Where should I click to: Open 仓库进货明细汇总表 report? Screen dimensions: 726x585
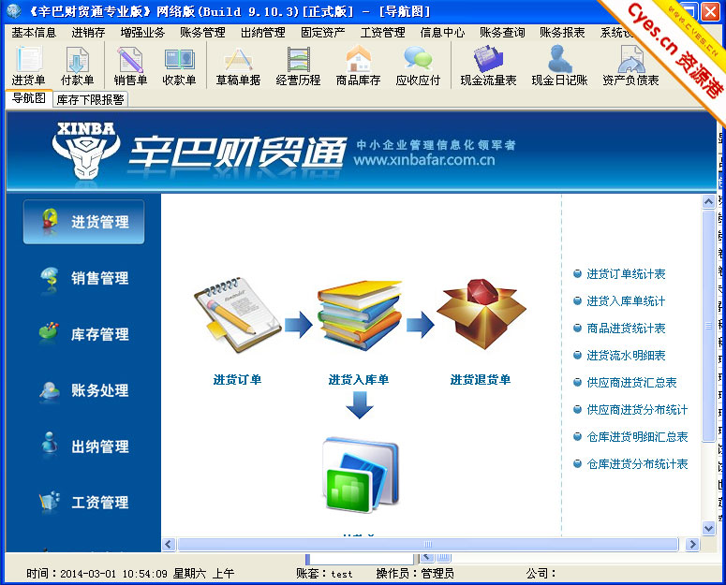click(x=637, y=436)
